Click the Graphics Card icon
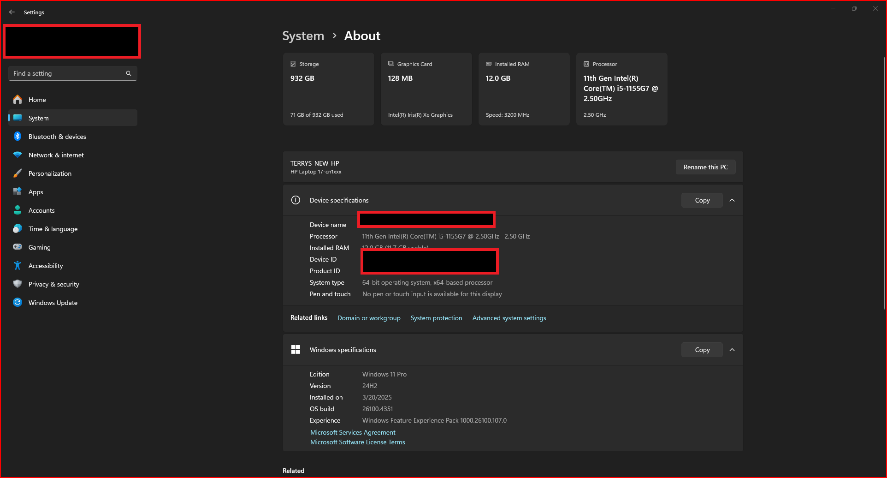887x478 pixels. (x=391, y=64)
